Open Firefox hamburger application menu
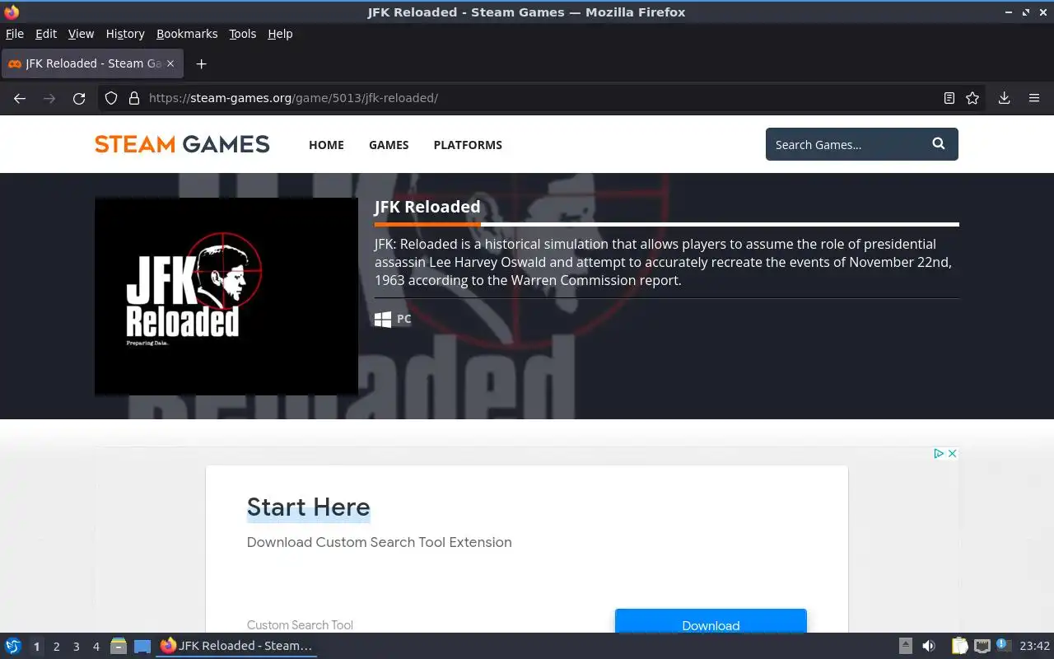This screenshot has width=1054, height=659. (x=1034, y=98)
